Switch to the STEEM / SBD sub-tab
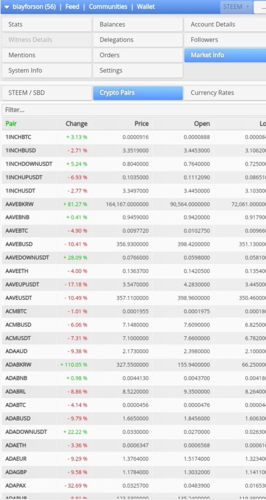This screenshot has height=500, width=266. [x=46, y=93]
